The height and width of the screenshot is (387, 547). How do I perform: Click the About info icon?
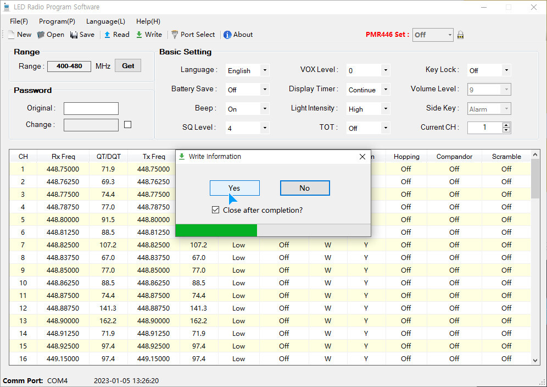[x=227, y=35]
